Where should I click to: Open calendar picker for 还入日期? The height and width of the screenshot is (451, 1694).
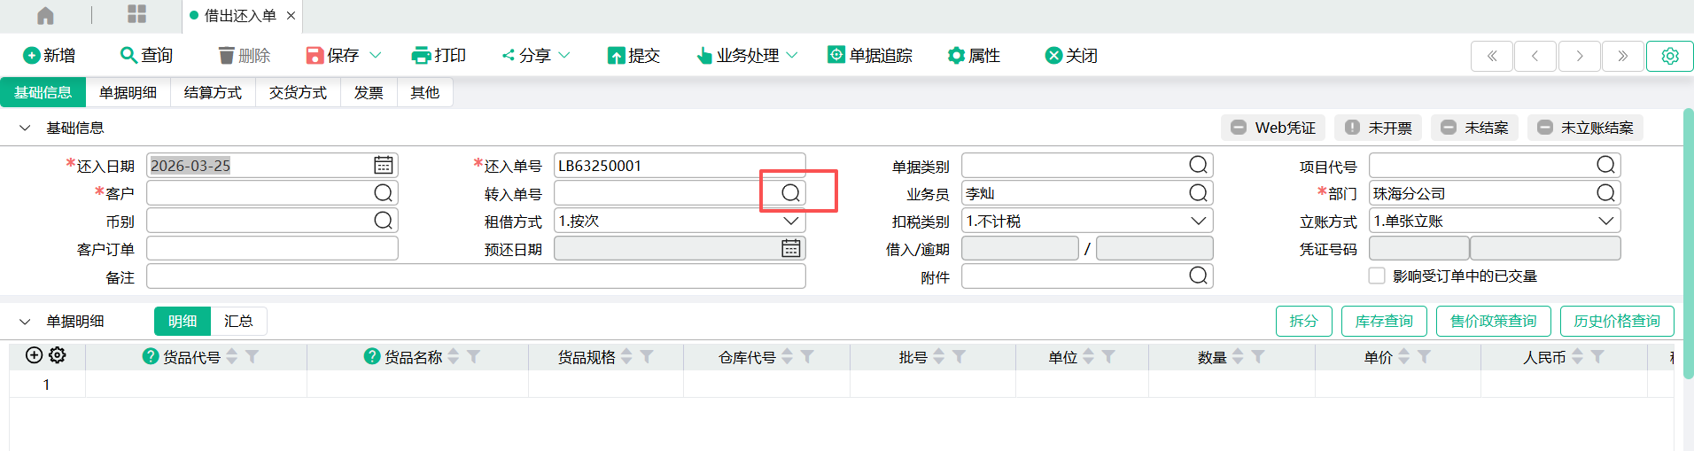tap(383, 166)
